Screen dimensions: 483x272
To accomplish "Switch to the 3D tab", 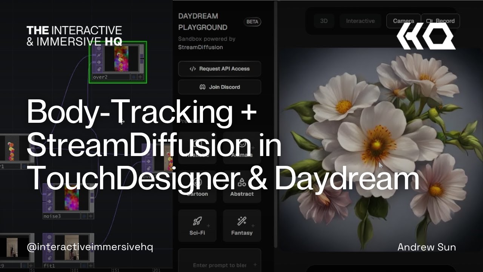I will (324, 21).
